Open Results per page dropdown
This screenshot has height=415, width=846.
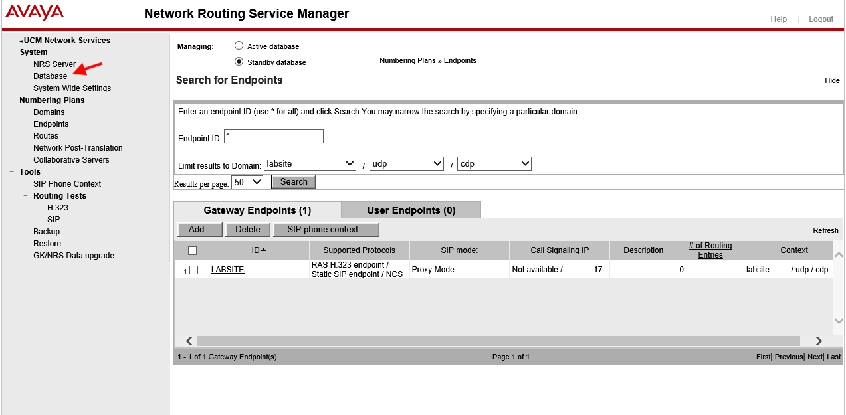tap(247, 182)
